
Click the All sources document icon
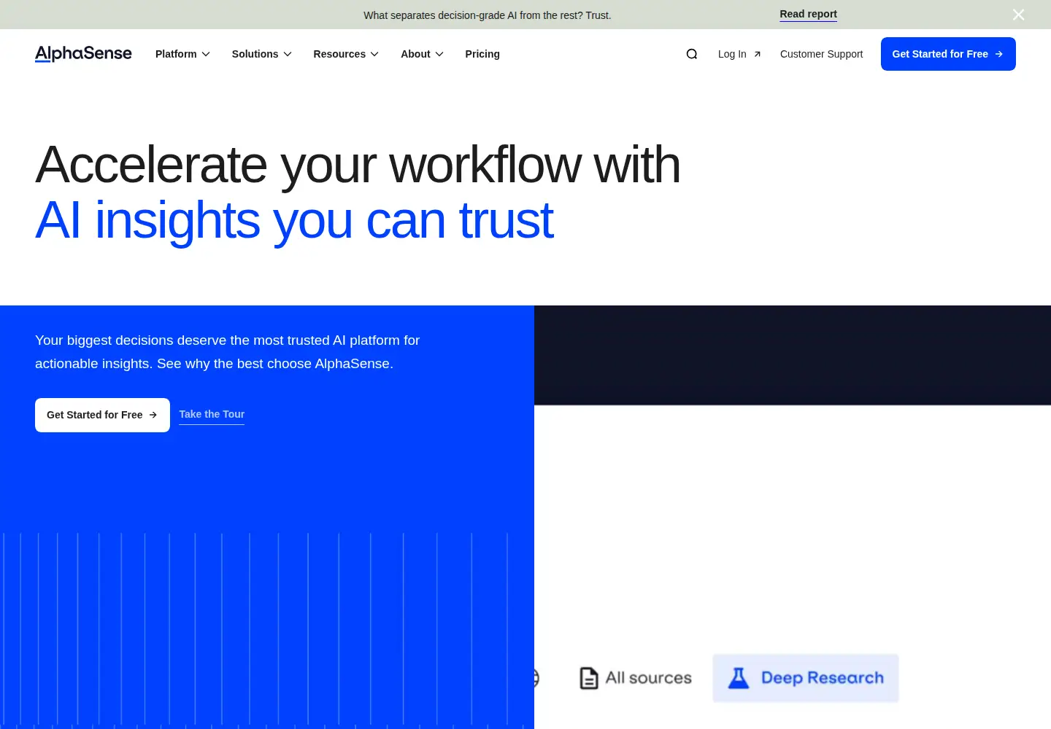589,678
